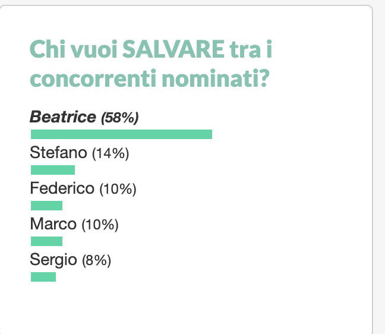Select the Beatrice poll option name
Screen dimensions: 385x334
tap(63, 117)
